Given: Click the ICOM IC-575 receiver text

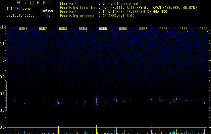Looking at the screenshot, I should pos(135,12).
